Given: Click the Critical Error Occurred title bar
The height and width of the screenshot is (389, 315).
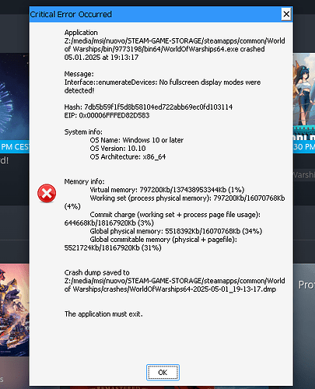Looking at the screenshot, I should 156,14.
